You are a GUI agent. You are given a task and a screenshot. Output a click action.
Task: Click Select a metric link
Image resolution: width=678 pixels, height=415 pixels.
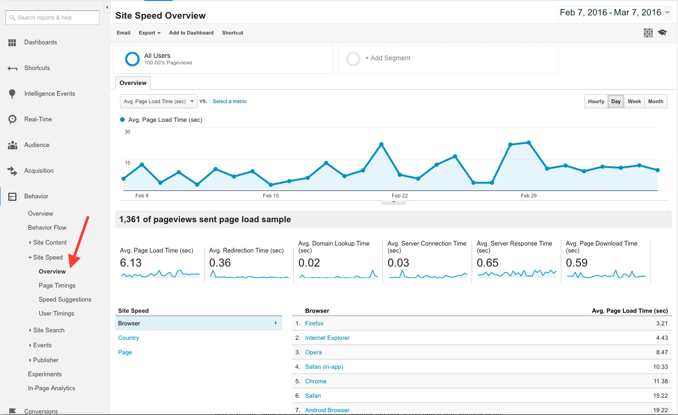click(230, 101)
